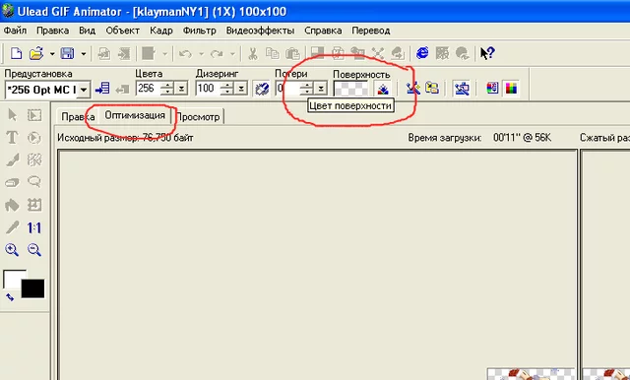Create a new animation with New icon
The image size is (630, 380).
pos(16,53)
